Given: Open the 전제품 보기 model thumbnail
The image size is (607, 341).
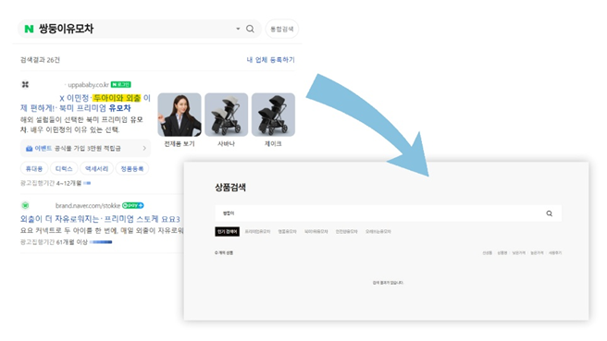Looking at the screenshot, I should click(x=180, y=115).
